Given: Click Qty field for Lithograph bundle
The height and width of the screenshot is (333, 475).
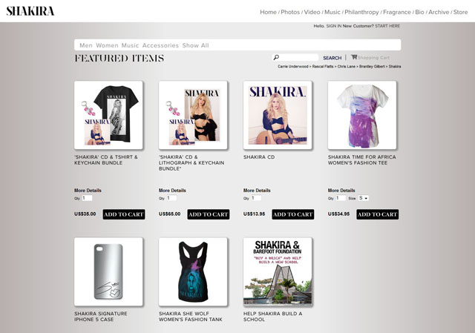Looking at the screenshot, I should (171, 198).
